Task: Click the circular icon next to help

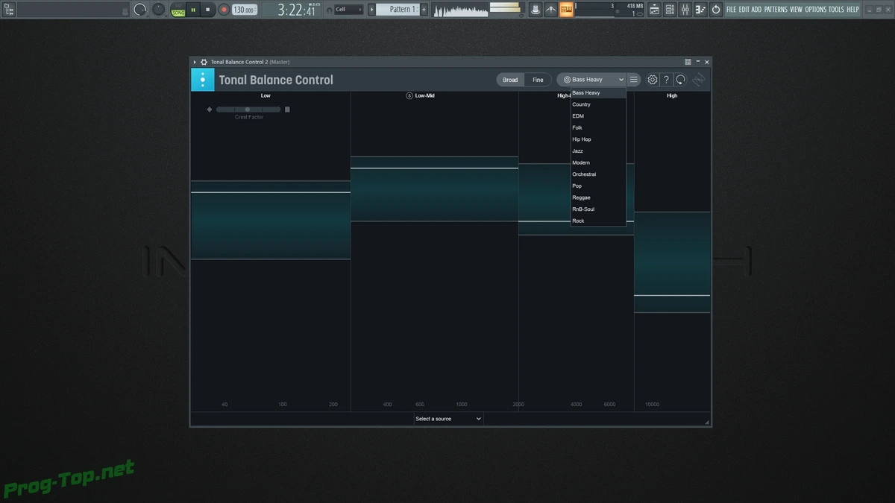Action: click(681, 80)
